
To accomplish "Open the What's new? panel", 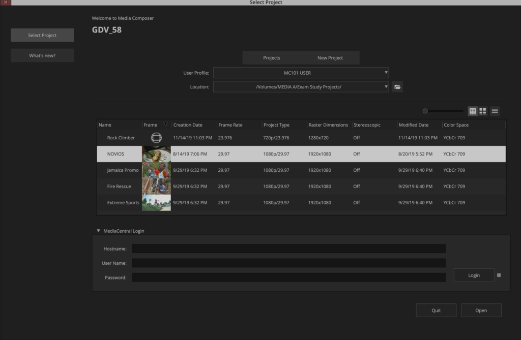I will [x=42, y=55].
